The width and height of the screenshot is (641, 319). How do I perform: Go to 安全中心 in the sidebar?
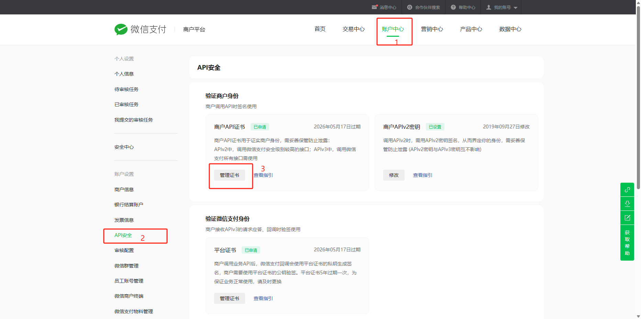pyautogui.click(x=124, y=147)
